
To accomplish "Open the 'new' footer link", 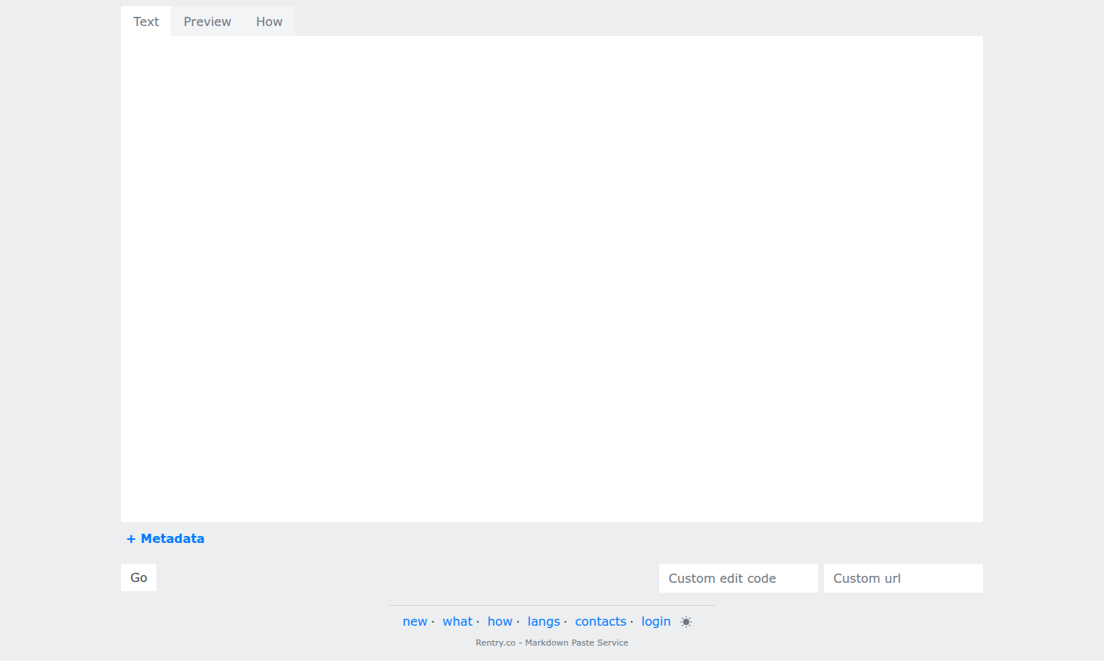I will (x=415, y=622).
